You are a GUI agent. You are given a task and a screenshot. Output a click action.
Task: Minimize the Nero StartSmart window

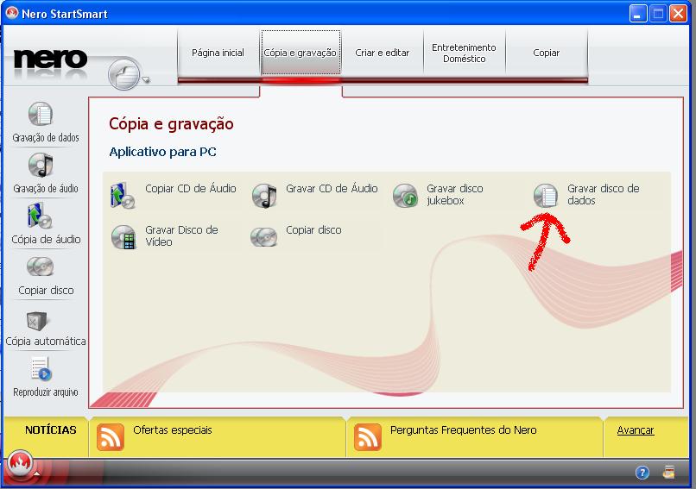pyautogui.click(x=637, y=14)
